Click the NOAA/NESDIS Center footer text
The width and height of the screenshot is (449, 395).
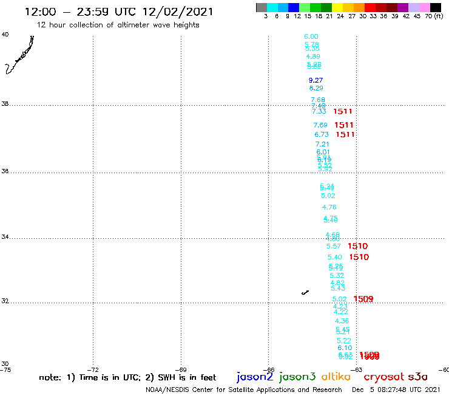(244, 390)
